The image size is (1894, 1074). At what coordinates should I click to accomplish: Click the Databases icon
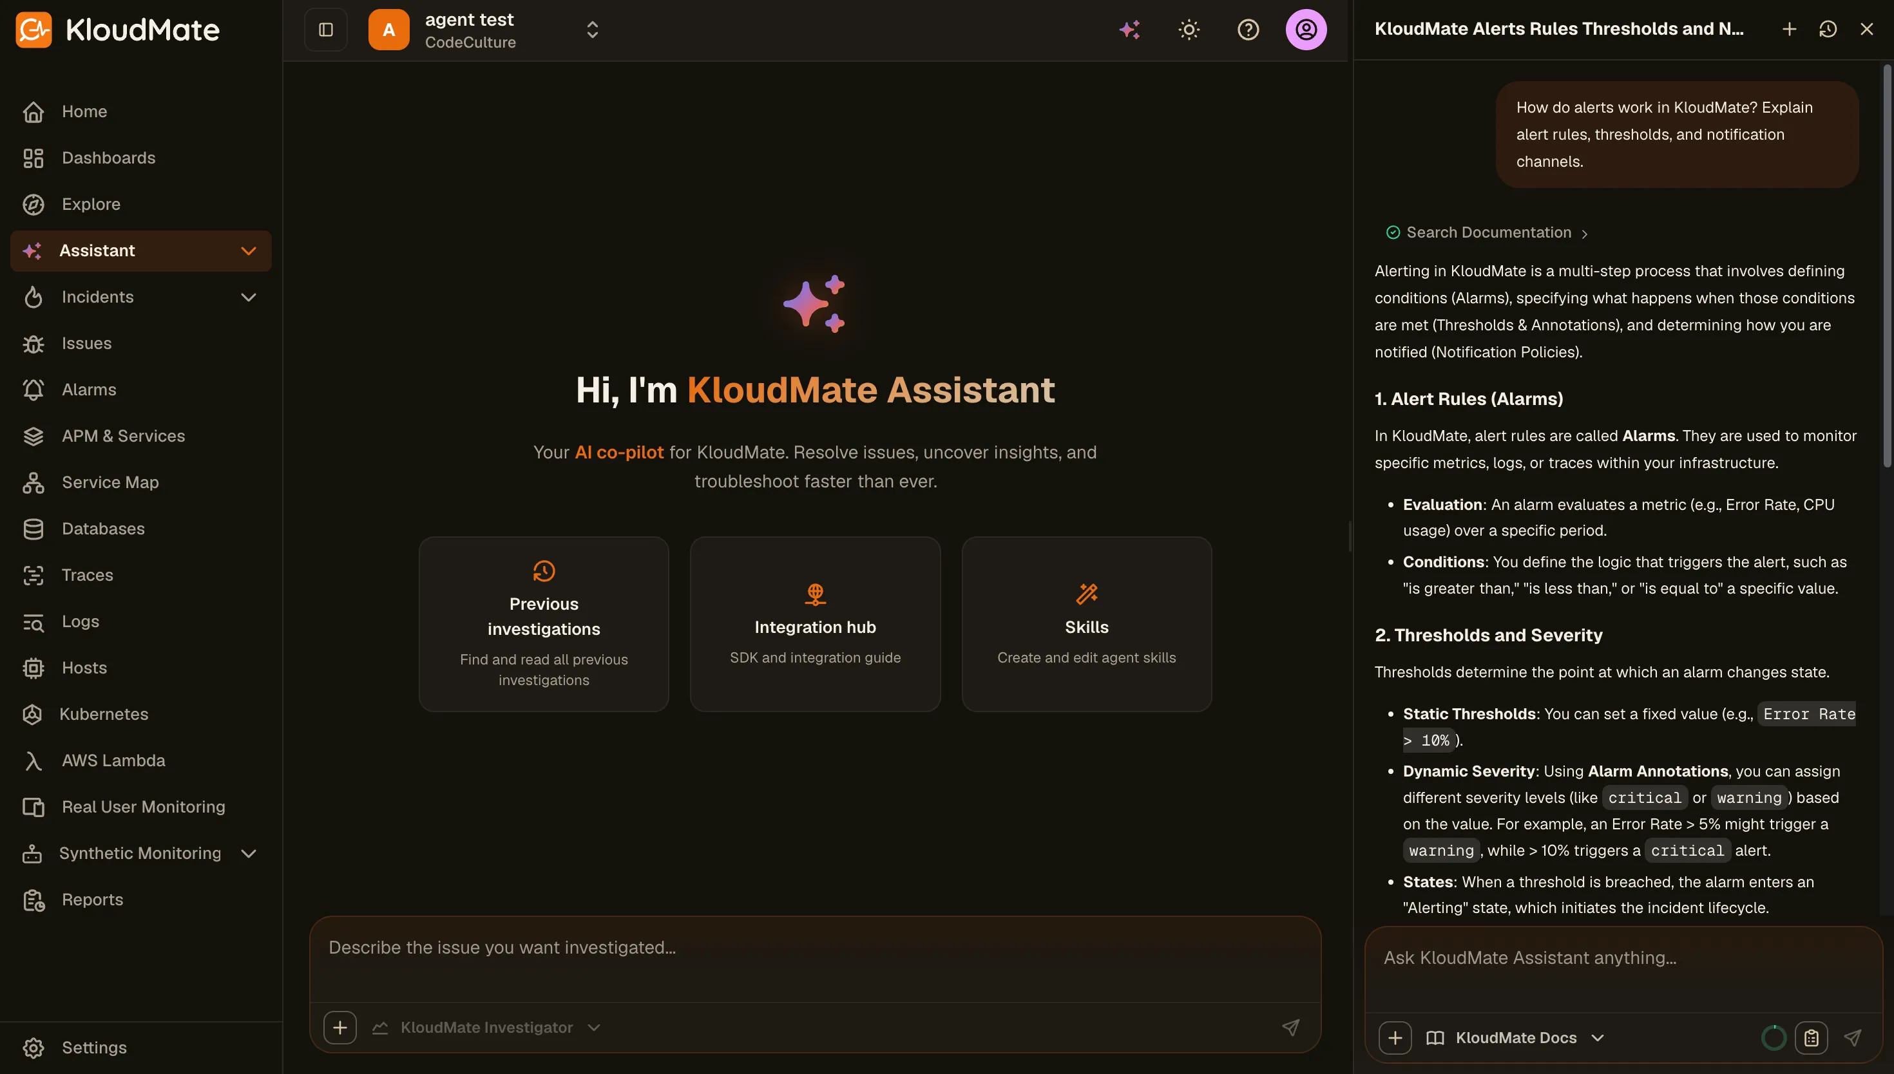[x=33, y=529]
